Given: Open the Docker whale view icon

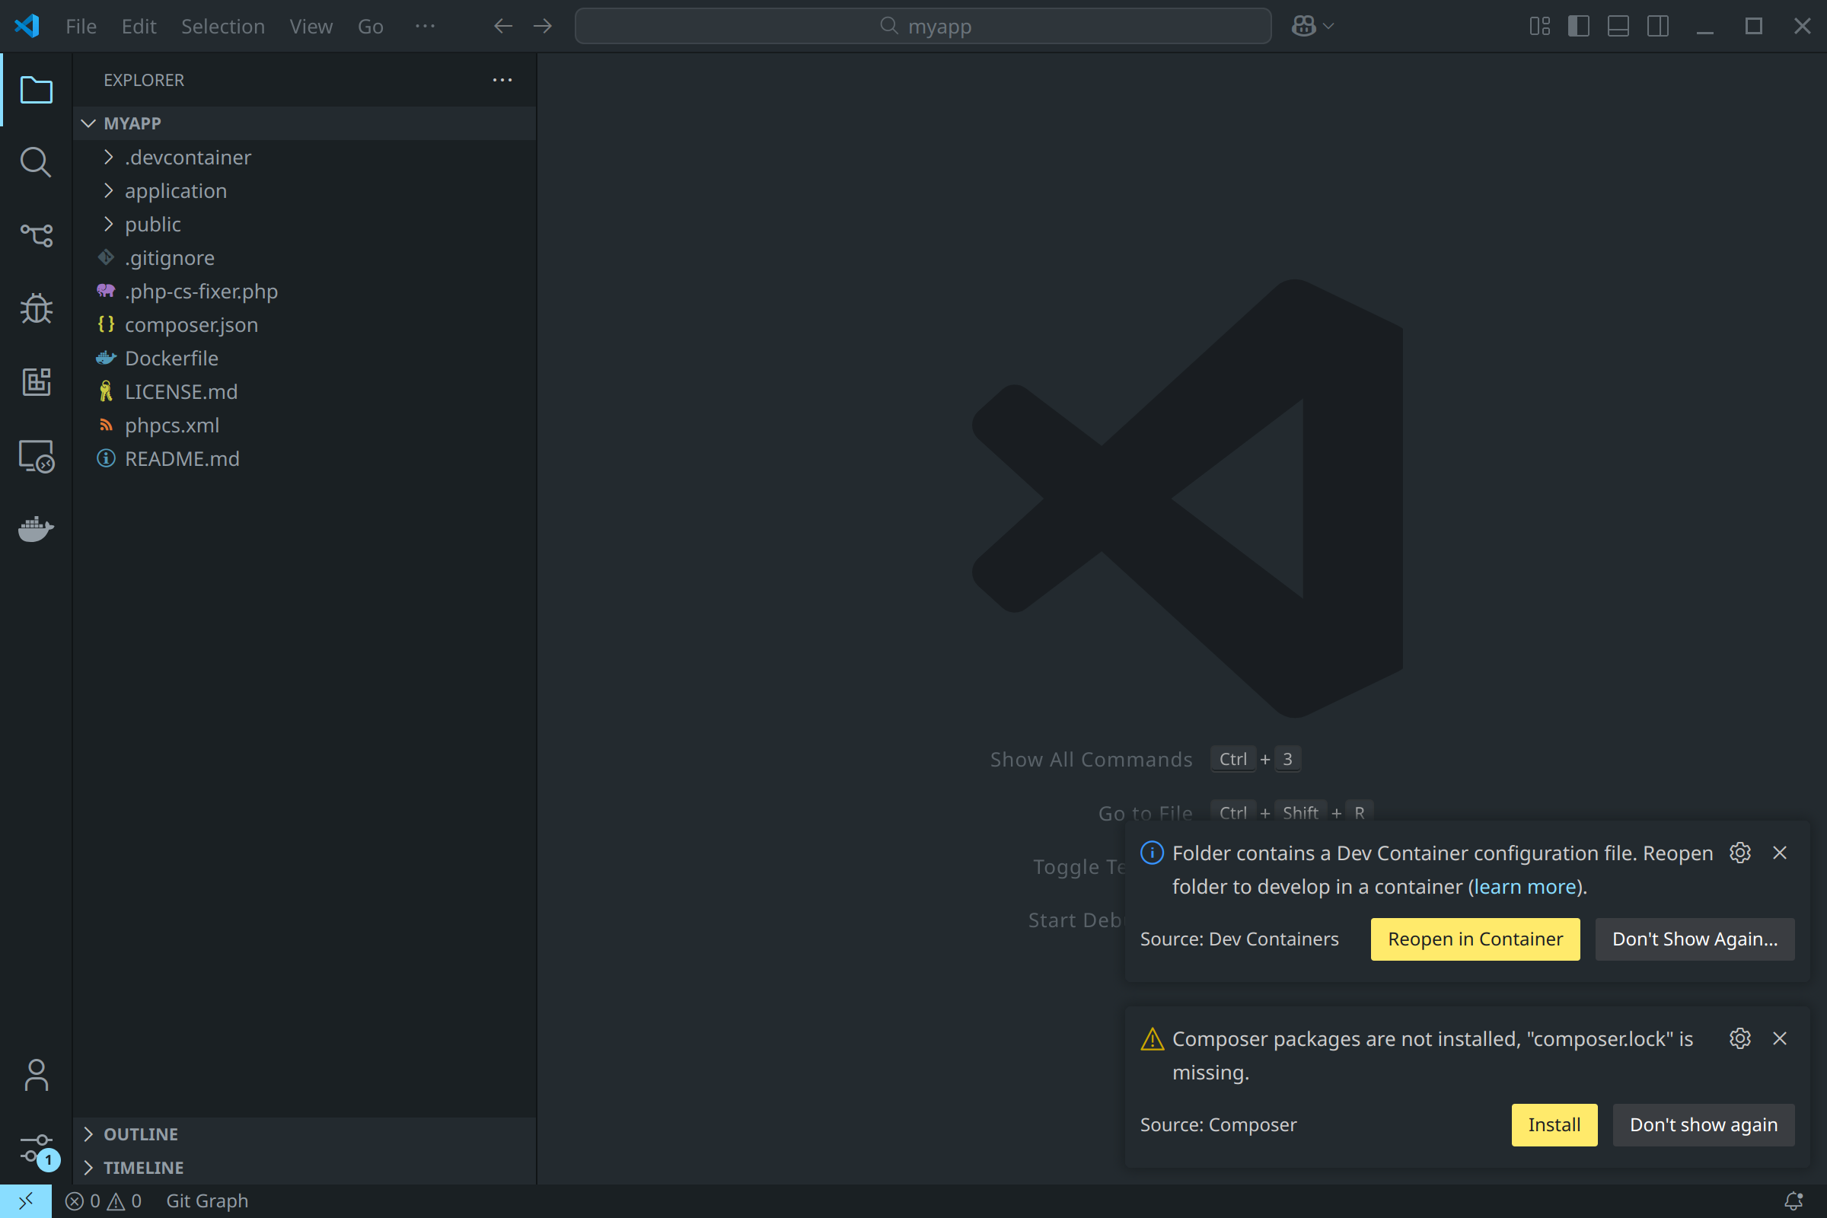Looking at the screenshot, I should (x=36, y=529).
